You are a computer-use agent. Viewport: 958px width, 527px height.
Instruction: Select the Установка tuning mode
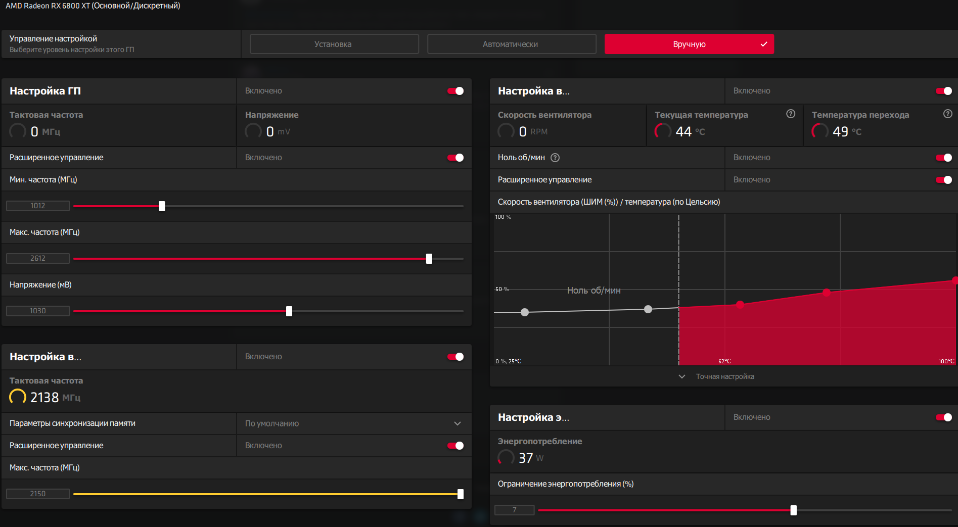(334, 44)
